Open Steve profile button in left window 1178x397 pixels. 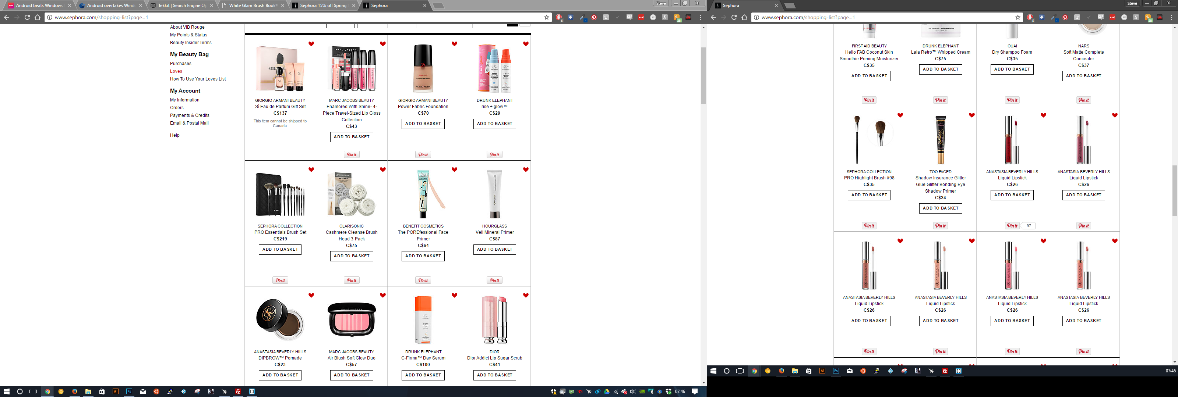pos(661,3)
